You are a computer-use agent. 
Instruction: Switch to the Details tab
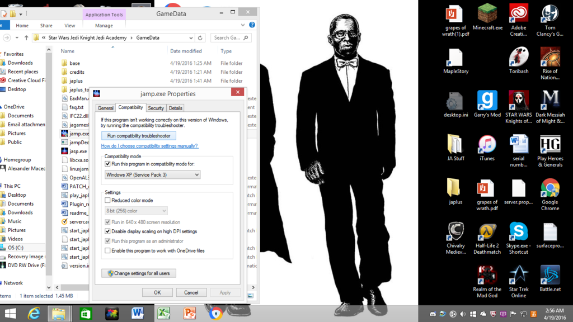[175, 108]
